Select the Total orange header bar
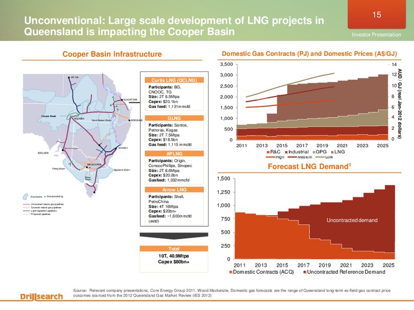The image size is (414, 310). [x=174, y=249]
